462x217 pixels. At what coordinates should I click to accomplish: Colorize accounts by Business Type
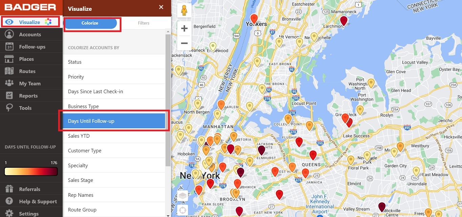click(x=114, y=106)
